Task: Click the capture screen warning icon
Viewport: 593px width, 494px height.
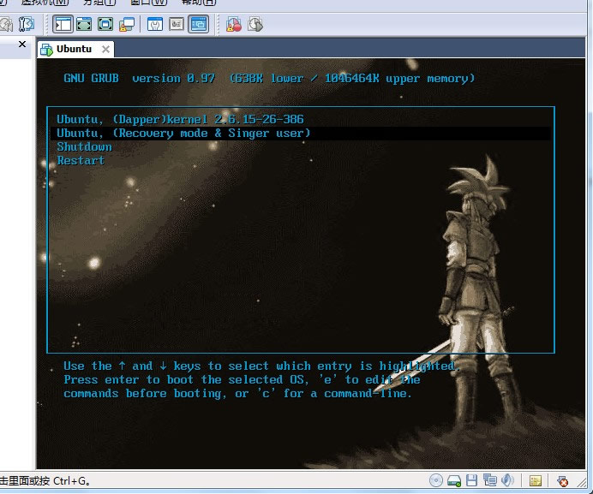Action: coord(233,25)
